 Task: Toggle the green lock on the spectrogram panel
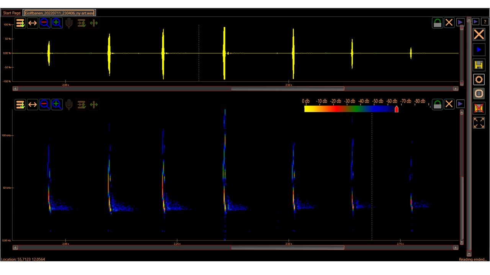tap(437, 105)
